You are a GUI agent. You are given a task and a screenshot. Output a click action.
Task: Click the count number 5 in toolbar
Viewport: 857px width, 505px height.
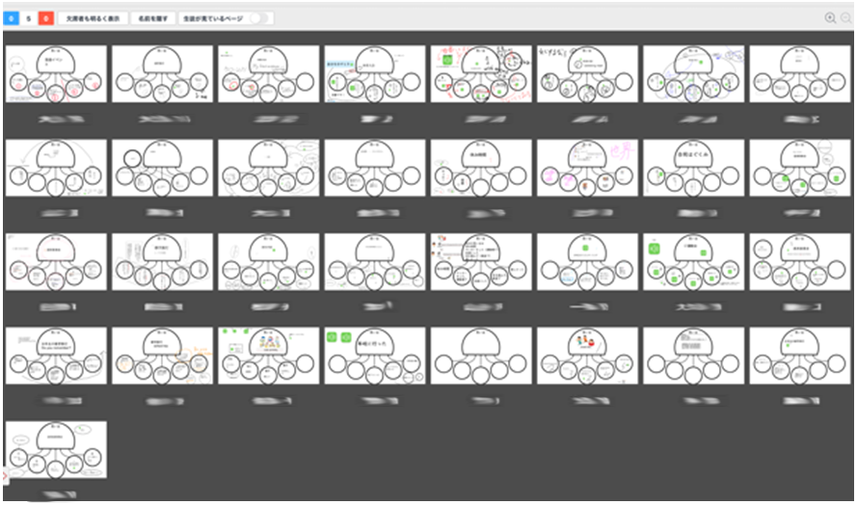point(28,18)
